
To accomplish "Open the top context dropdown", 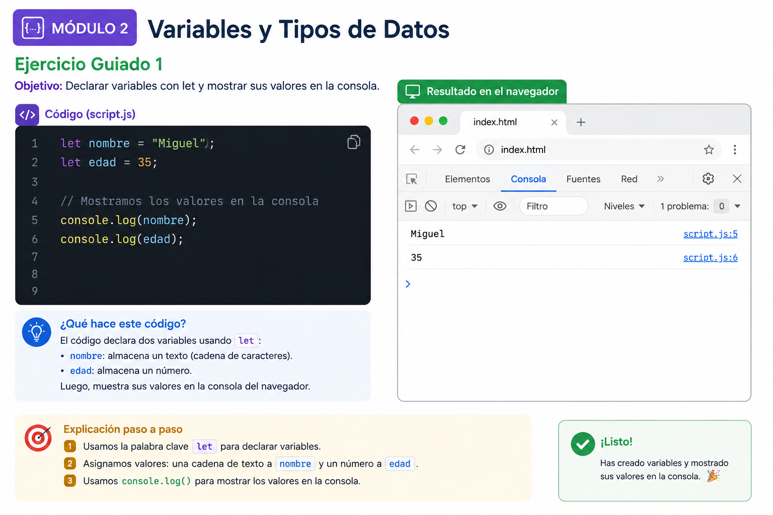I will 465,206.
